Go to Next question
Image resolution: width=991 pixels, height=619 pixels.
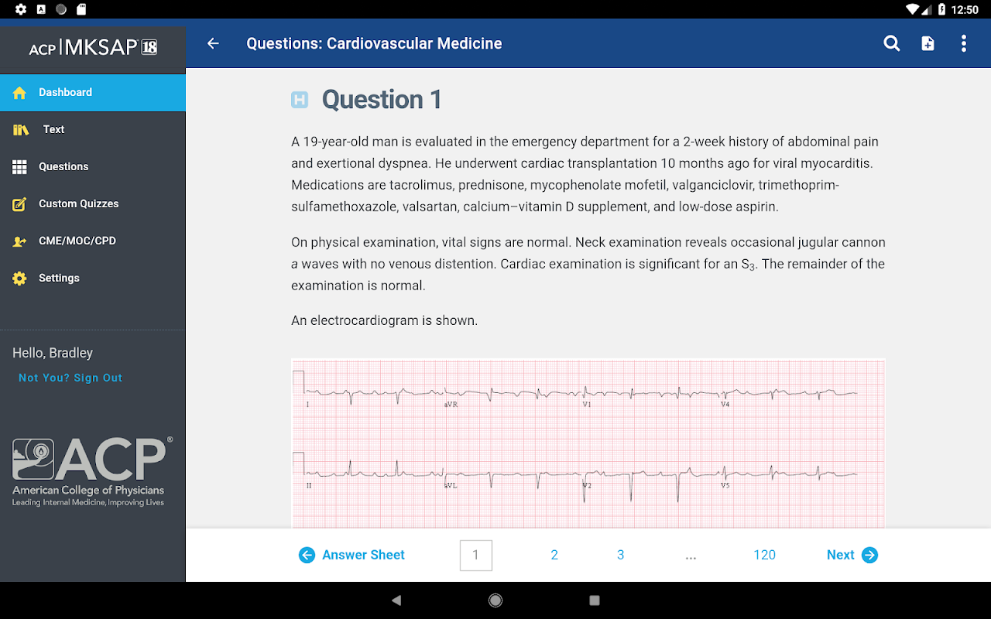[852, 555]
